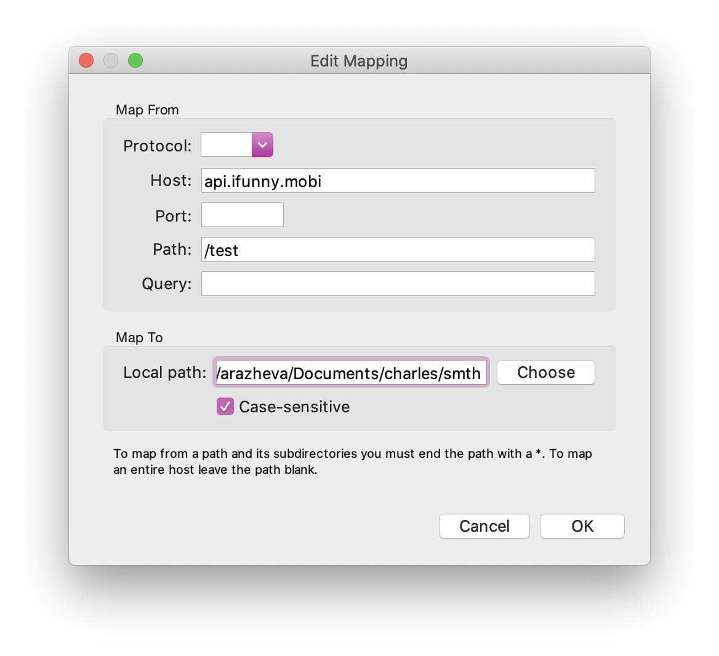Viewport: 719px width, 656px height.
Task: Click the Map From section heading
Action: coord(147,110)
